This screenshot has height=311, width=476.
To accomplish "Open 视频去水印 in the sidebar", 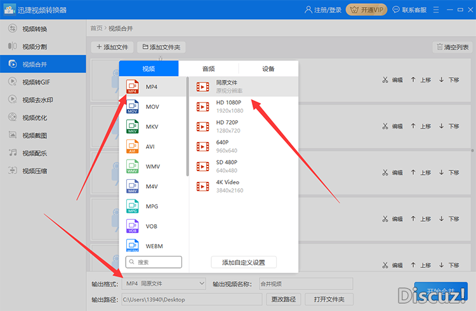I will point(43,99).
